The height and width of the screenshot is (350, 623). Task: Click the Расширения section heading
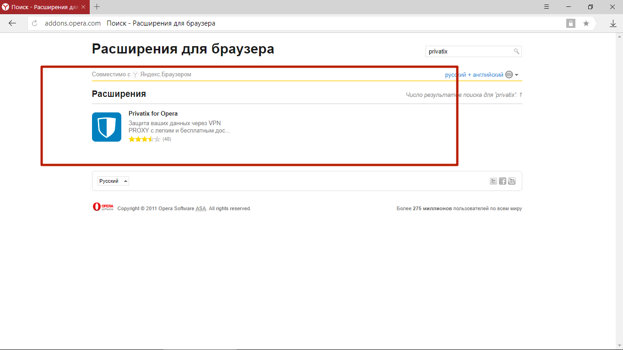click(119, 94)
